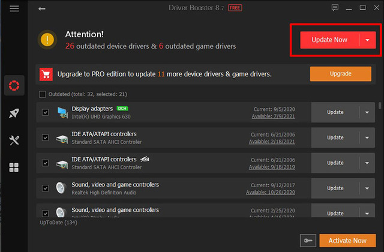The image size is (384, 252).
Task: Click the license key icon button
Action: [308, 241]
